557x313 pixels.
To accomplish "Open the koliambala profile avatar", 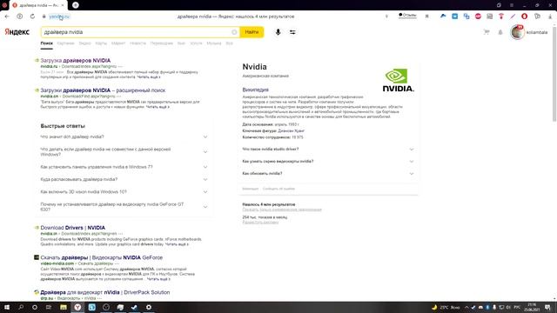I will (x=517, y=32).
